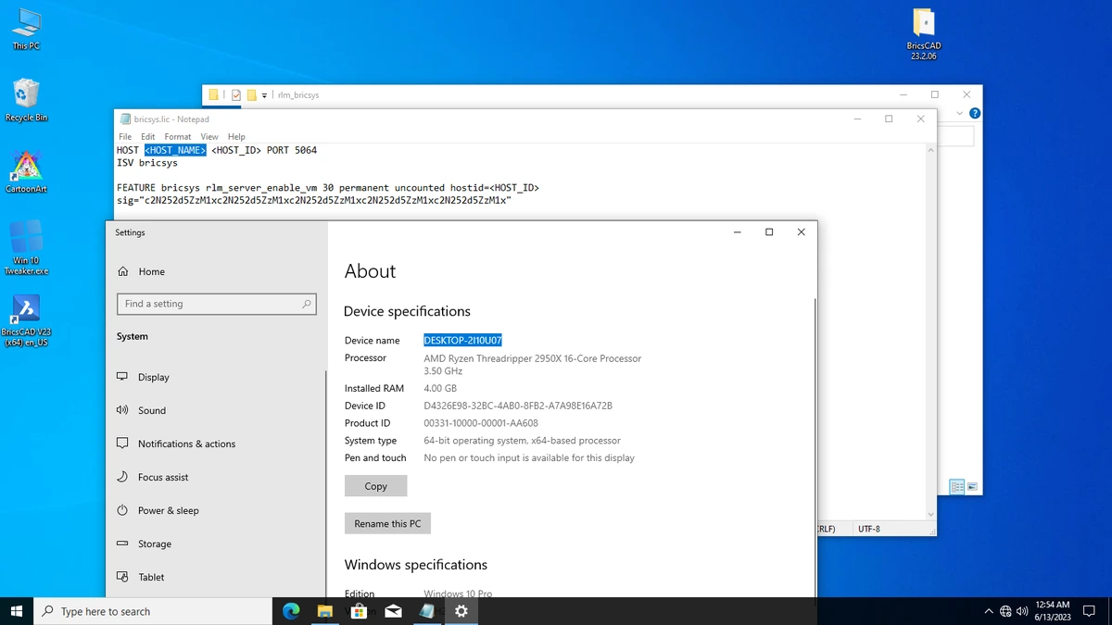Select Sound in Settings sidebar
1112x625 pixels.
[x=216, y=410]
